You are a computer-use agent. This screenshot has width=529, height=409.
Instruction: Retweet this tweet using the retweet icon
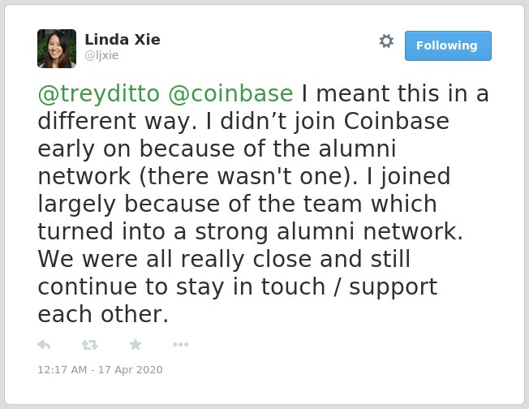point(90,345)
